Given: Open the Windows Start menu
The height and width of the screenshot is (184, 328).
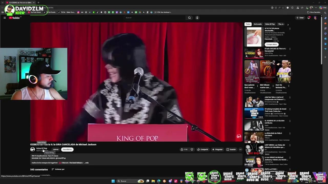Looking at the screenshot, I should 113,181.
